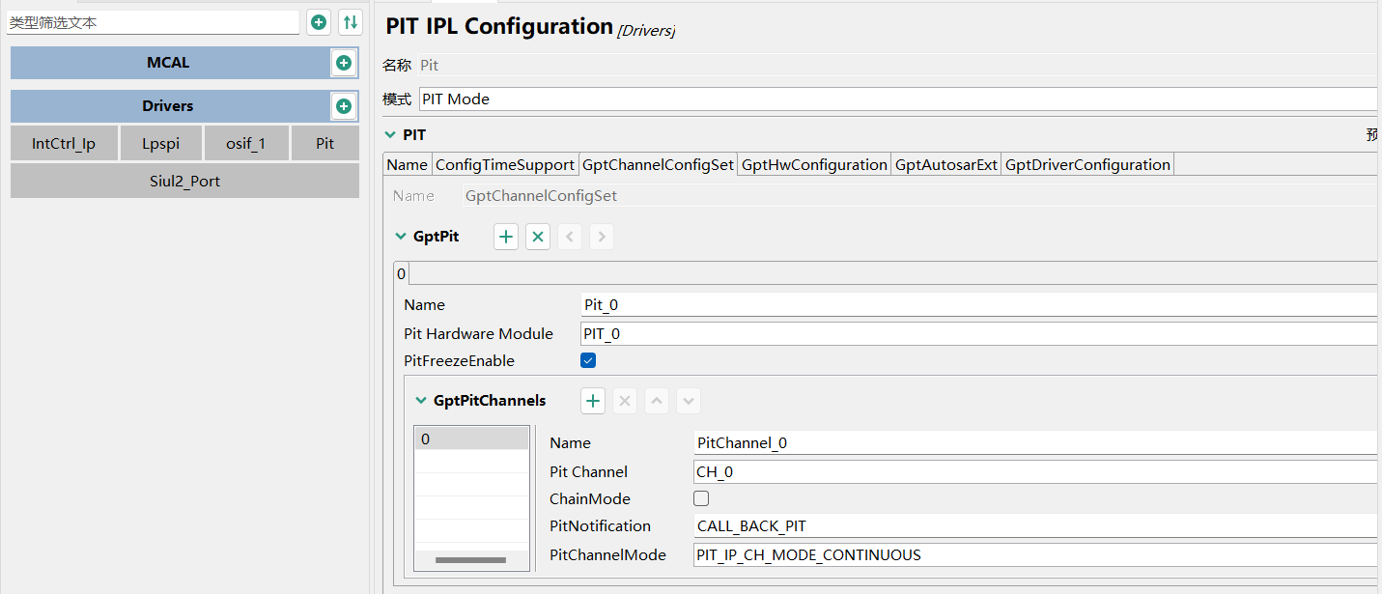Open the Siul2_Port module
Viewport: 1382px width, 594px height.
(x=184, y=180)
